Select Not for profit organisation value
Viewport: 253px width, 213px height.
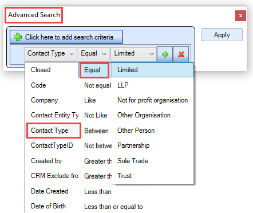click(x=152, y=100)
